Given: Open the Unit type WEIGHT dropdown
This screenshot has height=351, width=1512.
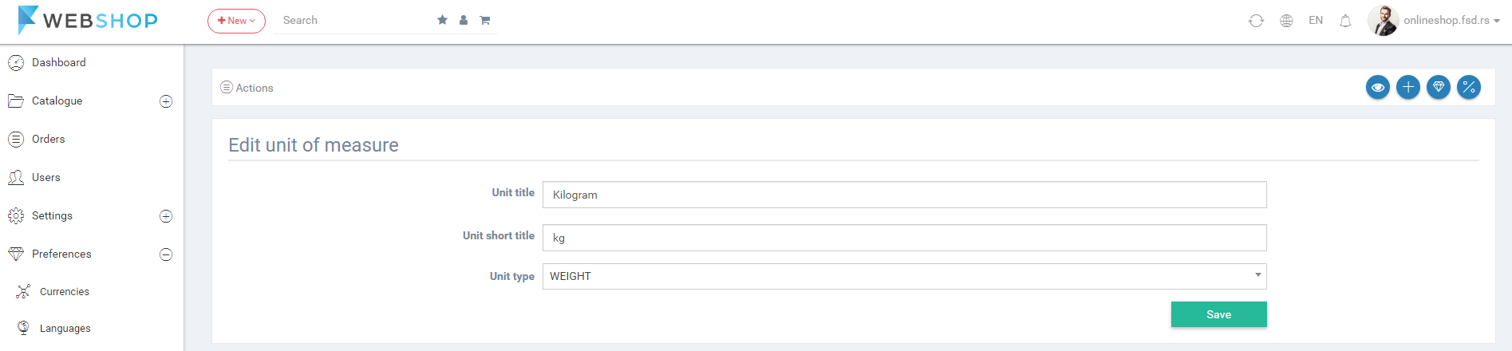Looking at the screenshot, I should tap(904, 276).
